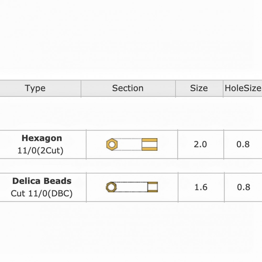Click the 11/0(2Cut) subtitle text
Screen dimensions: 262x262
41,151
